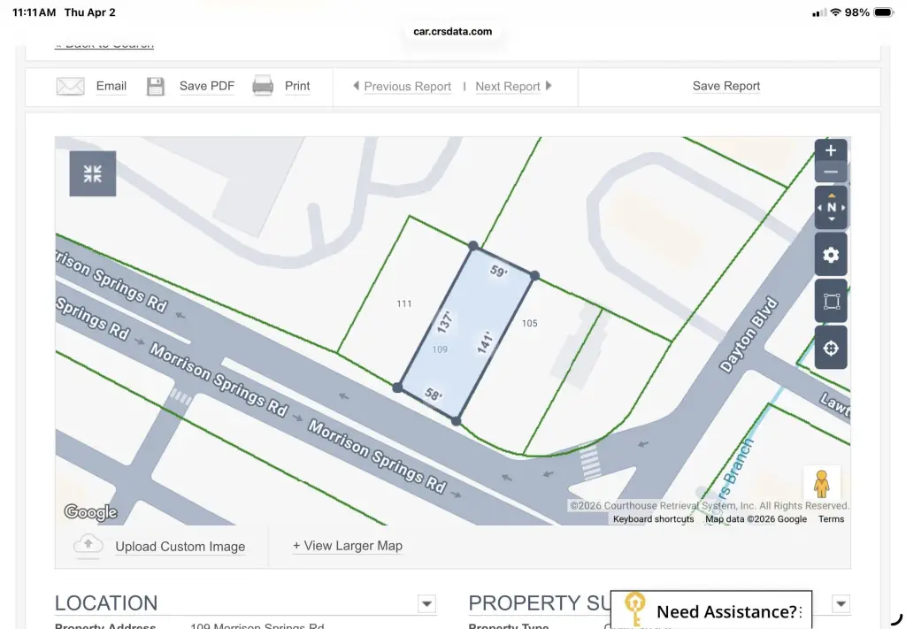Select the rectangle selection map tool
The image size is (906, 629).
[x=831, y=302]
